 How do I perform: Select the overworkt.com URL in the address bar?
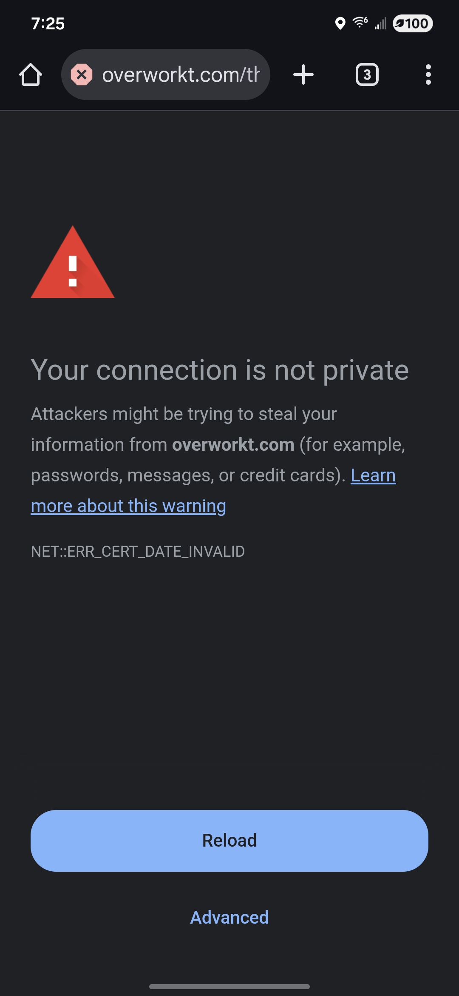(x=181, y=75)
